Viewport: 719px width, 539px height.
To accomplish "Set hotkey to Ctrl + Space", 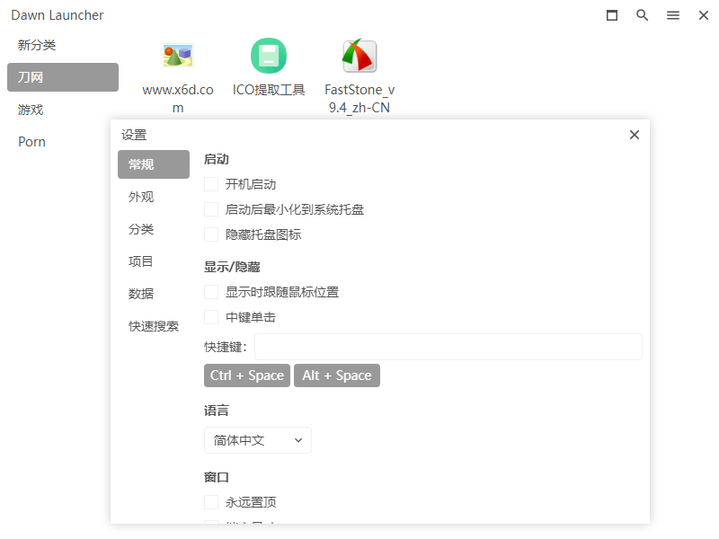I will tap(246, 376).
